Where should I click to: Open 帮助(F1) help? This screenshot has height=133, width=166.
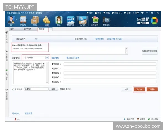click(117, 13)
